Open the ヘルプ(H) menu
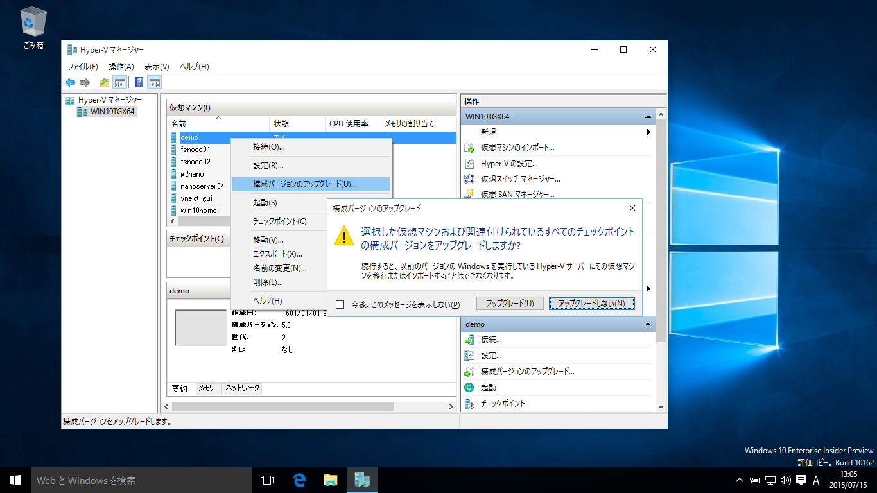 click(194, 67)
